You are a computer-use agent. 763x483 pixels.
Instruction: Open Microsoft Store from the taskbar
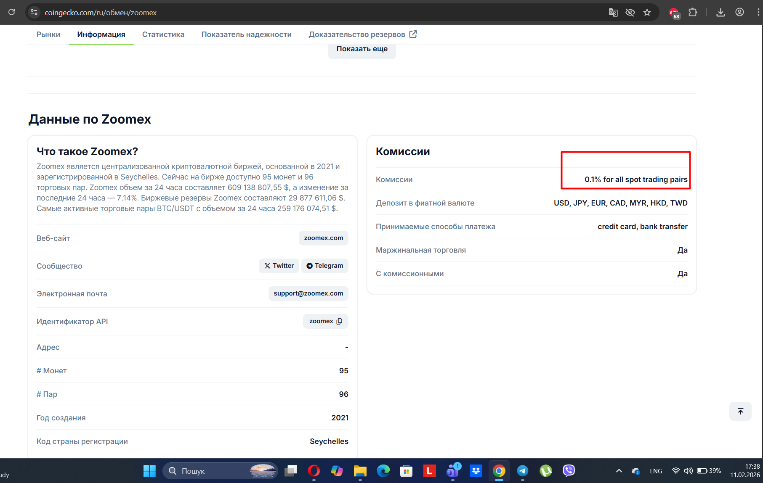click(x=406, y=471)
